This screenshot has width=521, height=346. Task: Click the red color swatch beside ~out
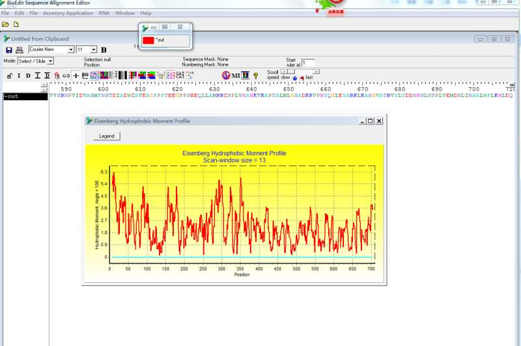click(148, 40)
